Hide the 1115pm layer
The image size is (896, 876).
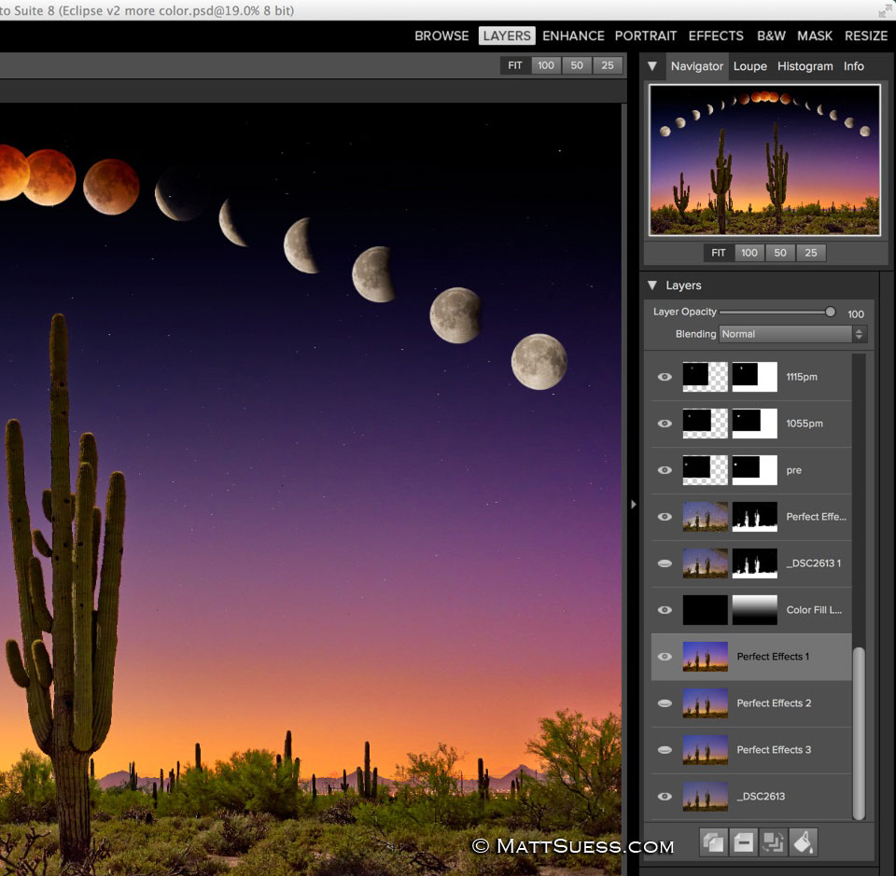coord(665,377)
